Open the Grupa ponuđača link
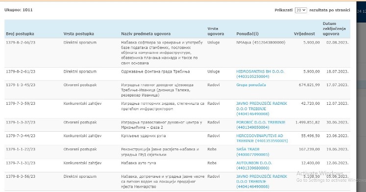This screenshot has height=192, width=366. point(251,85)
